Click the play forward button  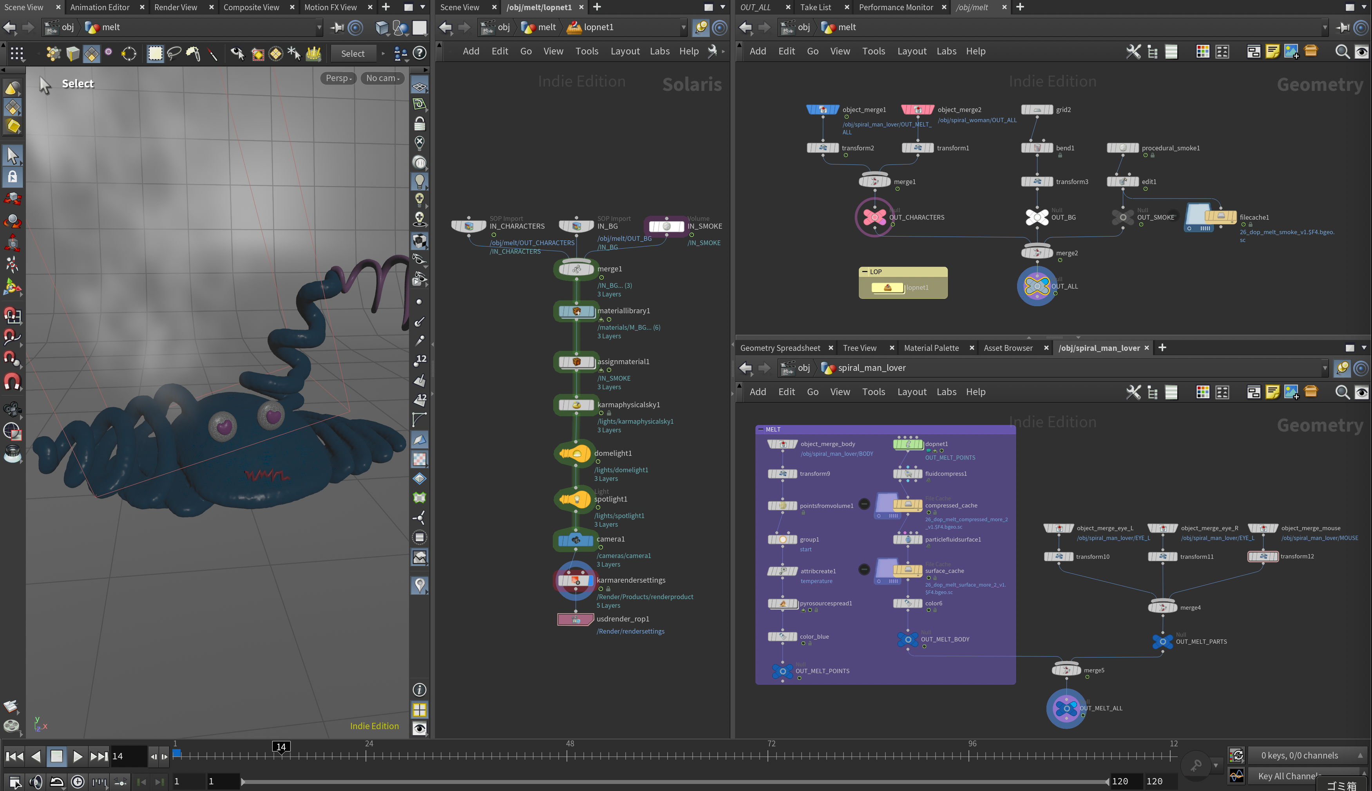(x=77, y=756)
